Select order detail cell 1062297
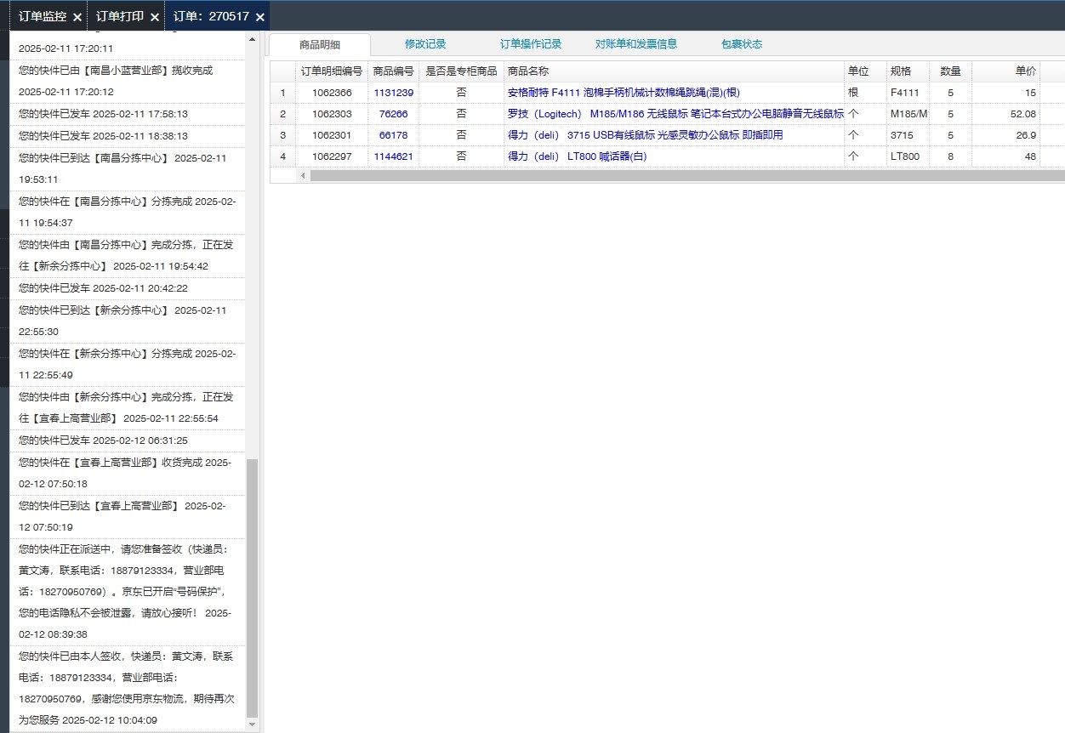Viewport: 1065px width, 733px height. (x=332, y=156)
